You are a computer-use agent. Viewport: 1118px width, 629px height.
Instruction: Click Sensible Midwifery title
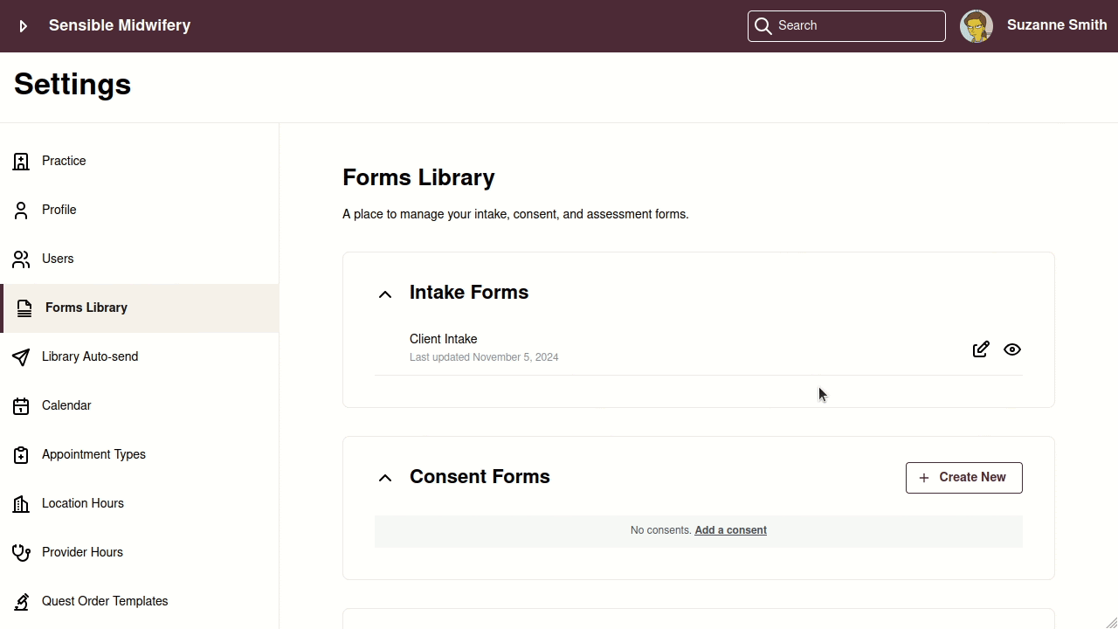coord(120,25)
